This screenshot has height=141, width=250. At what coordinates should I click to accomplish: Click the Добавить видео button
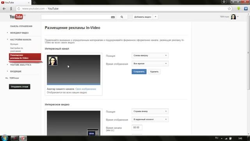(143, 17)
